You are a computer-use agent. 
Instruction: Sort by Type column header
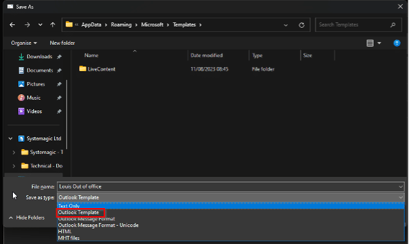coord(257,56)
